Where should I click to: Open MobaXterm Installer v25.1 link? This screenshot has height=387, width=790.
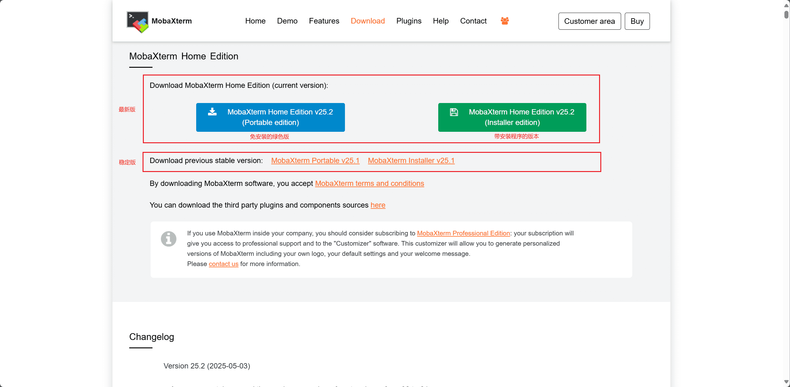[x=411, y=161]
